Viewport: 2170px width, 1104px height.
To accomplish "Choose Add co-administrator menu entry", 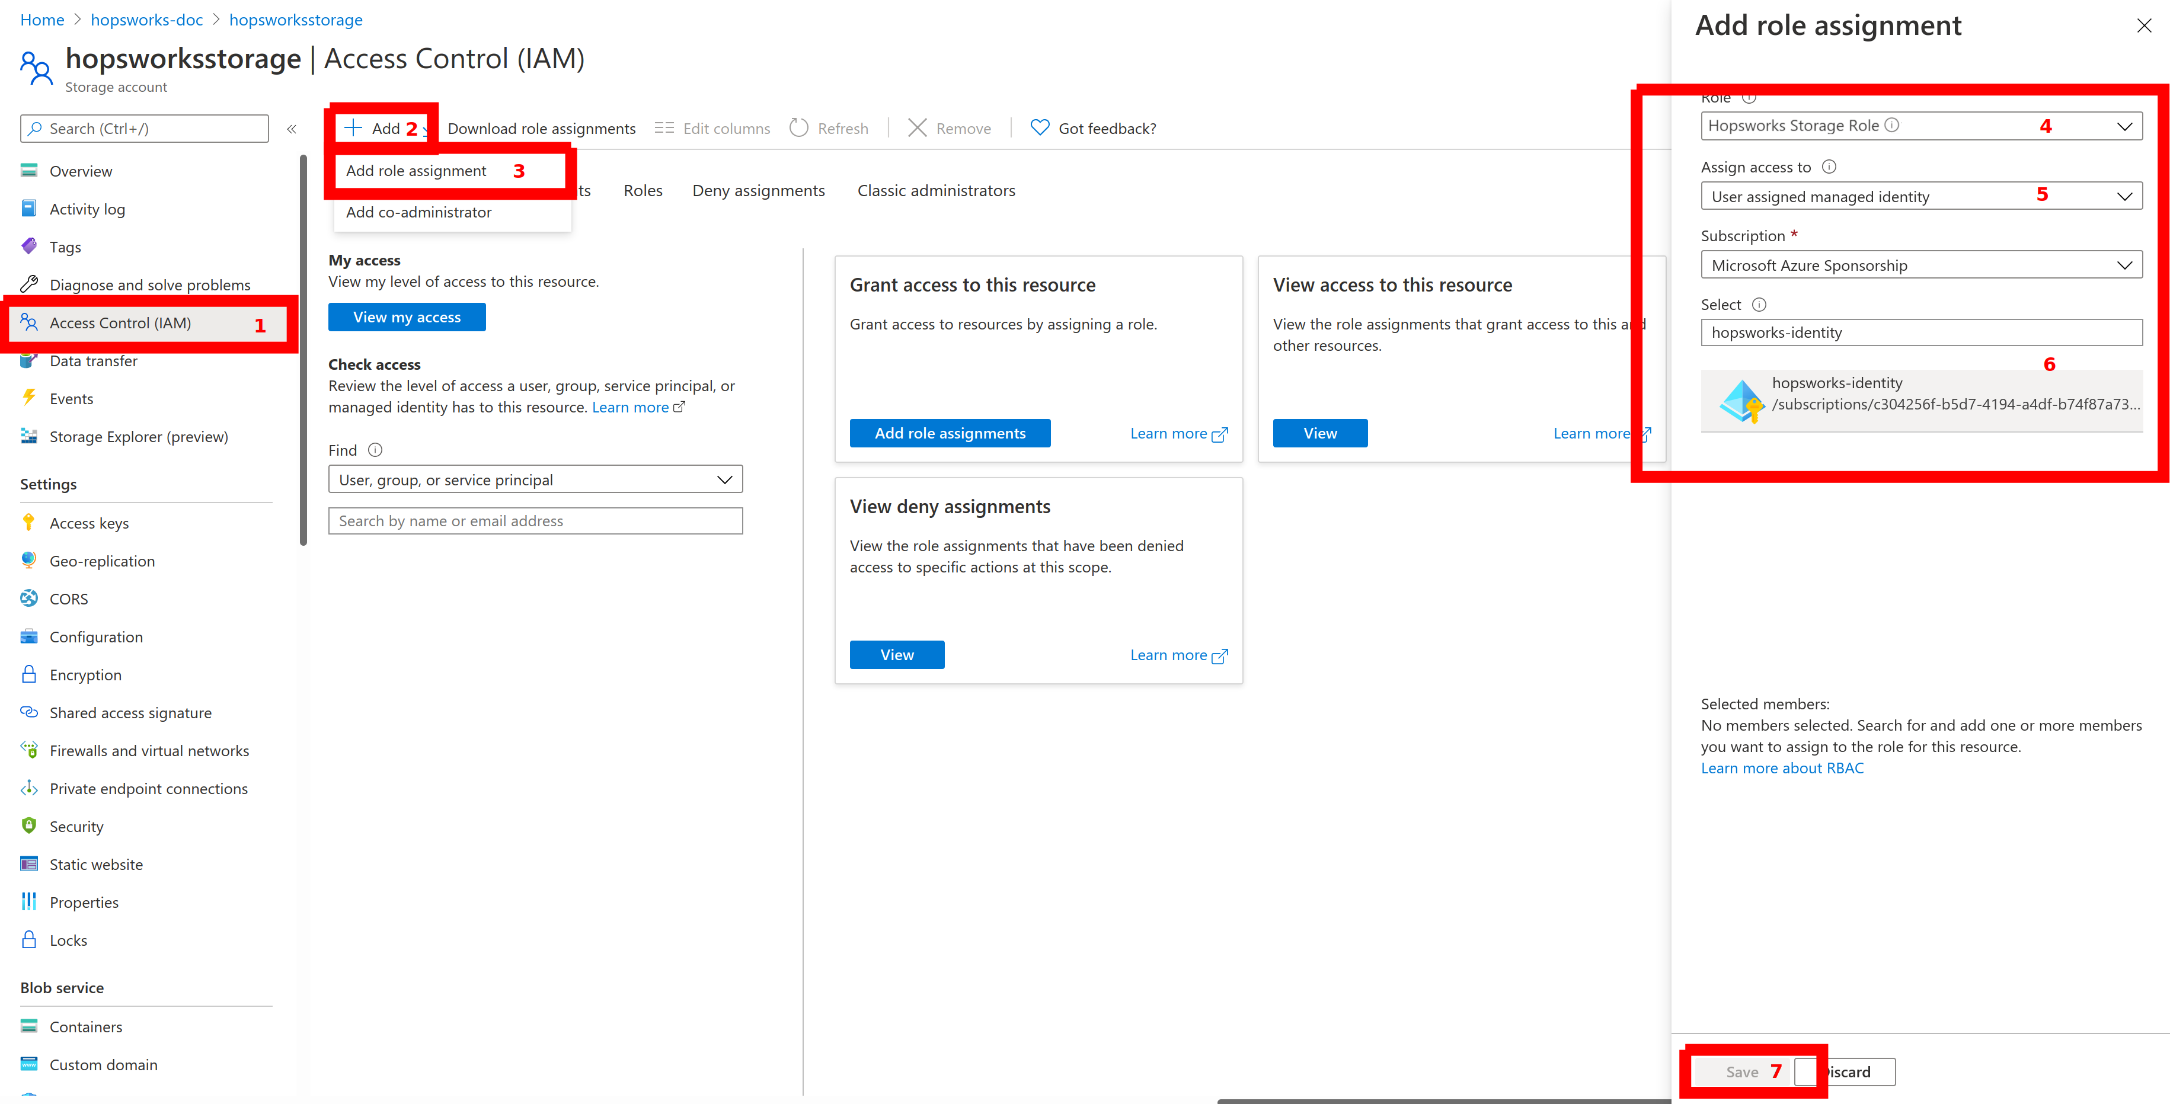I will 418,212.
